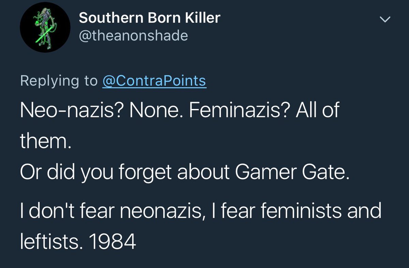The height and width of the screenshot is (268, 409).
Task: Open the display name Southern Born Killer
Action: click(x=149, y=18)
